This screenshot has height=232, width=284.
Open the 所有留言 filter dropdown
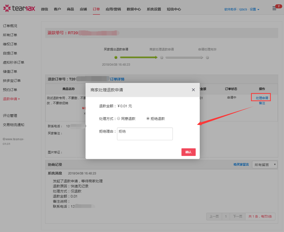coord(265,165)
